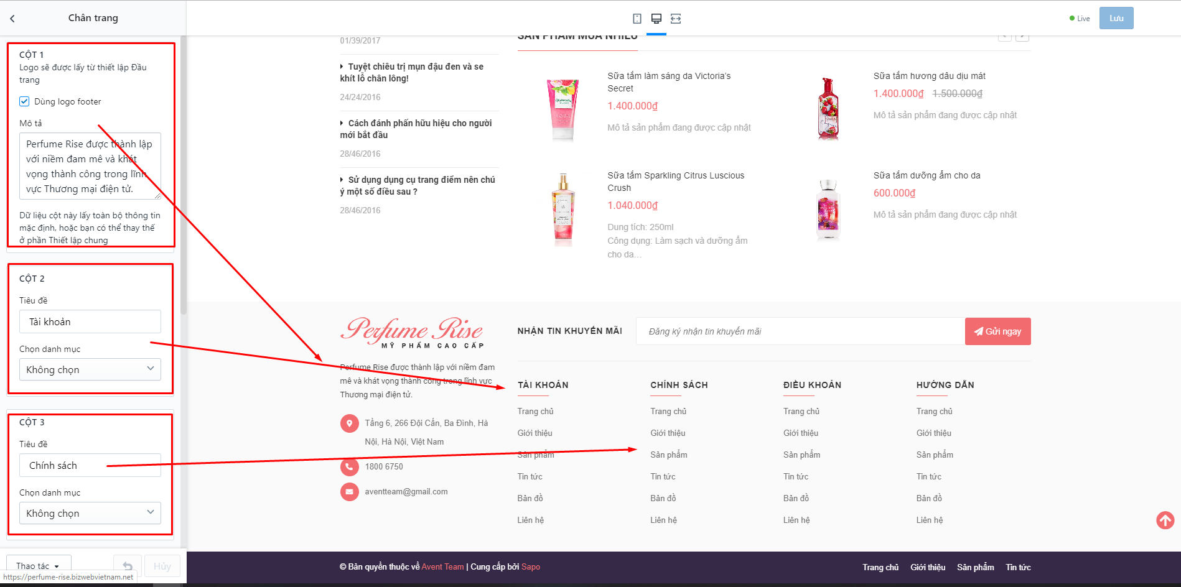Click the Cột 2 Tiêu đề field

(x=90, y=321)
